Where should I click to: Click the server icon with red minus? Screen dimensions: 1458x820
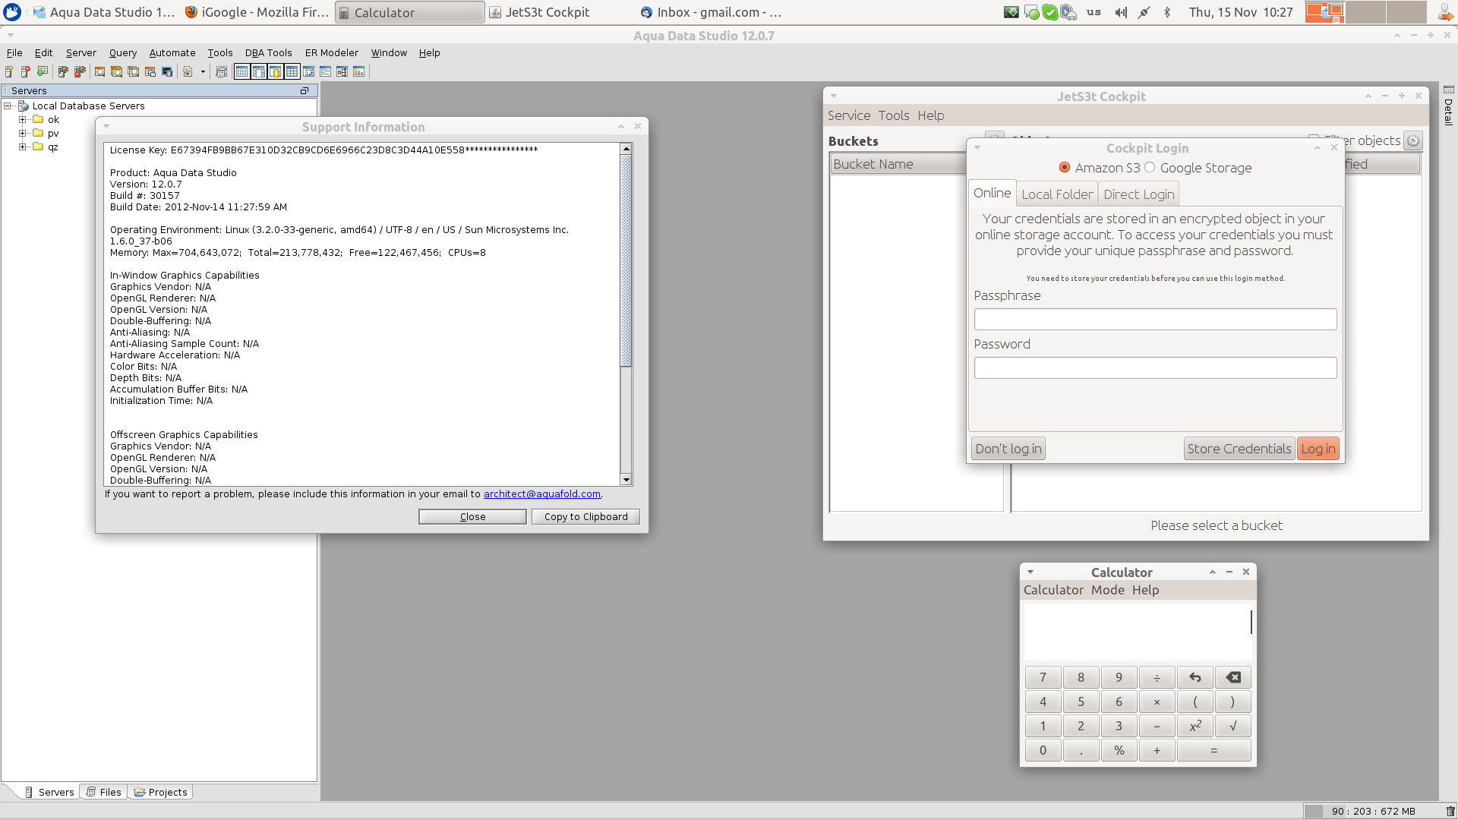point(25,71)
